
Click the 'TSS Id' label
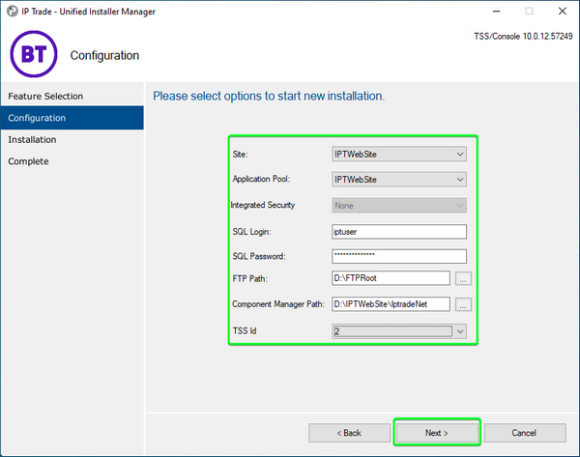tap(245, 331)
